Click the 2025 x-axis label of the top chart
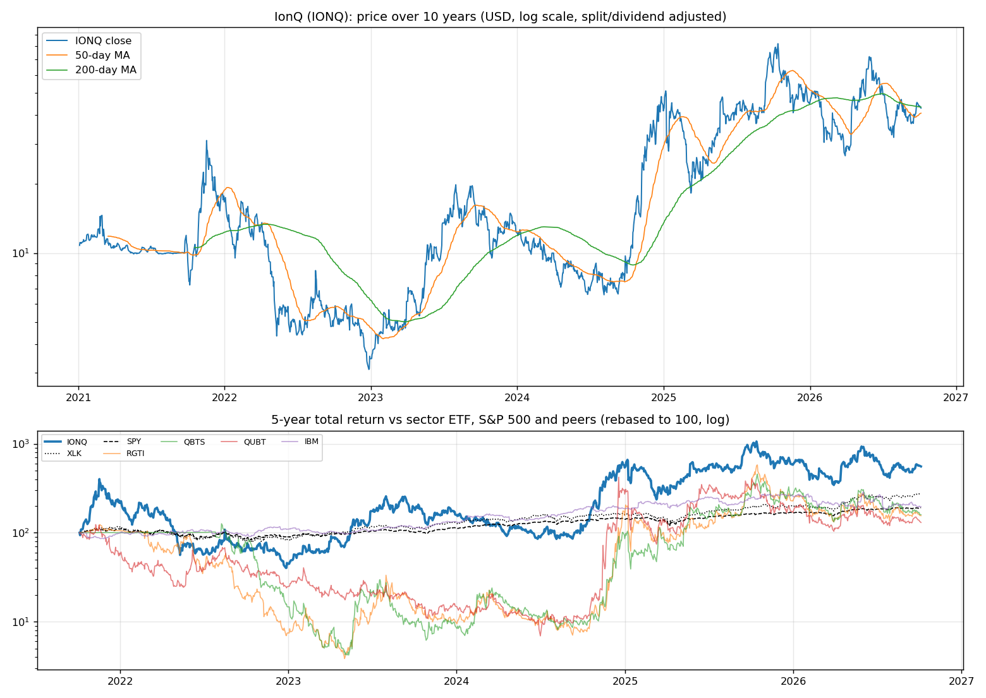The height and width of the screenshot is (698, 986). pos(664,398)
